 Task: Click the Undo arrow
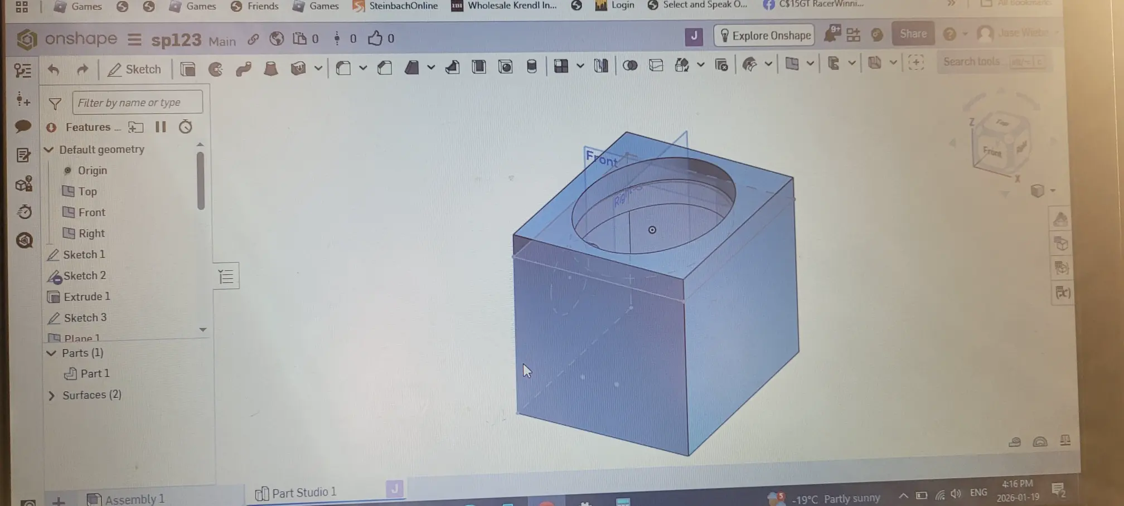(x=54, y=70)
